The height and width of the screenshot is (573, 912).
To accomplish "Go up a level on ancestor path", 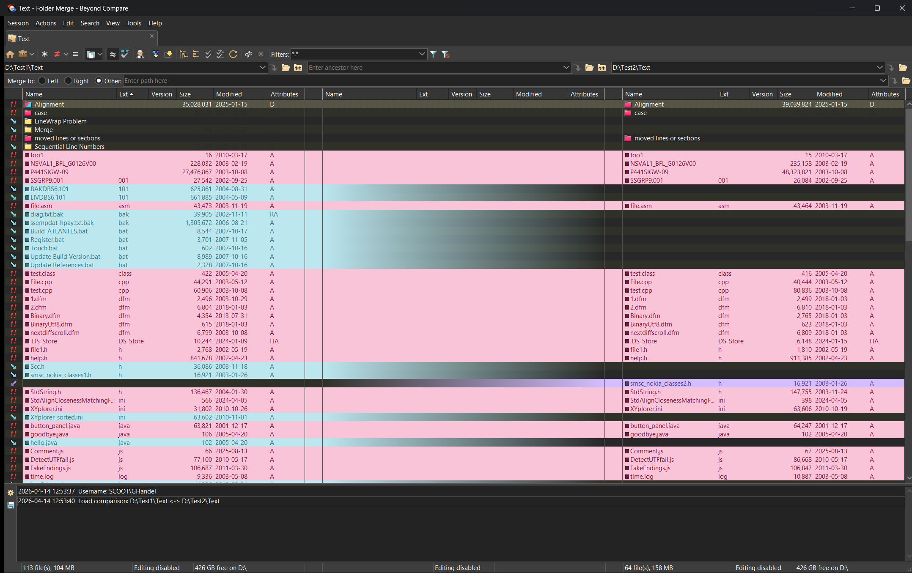I will pyautogui.click(x=602, y=68).
